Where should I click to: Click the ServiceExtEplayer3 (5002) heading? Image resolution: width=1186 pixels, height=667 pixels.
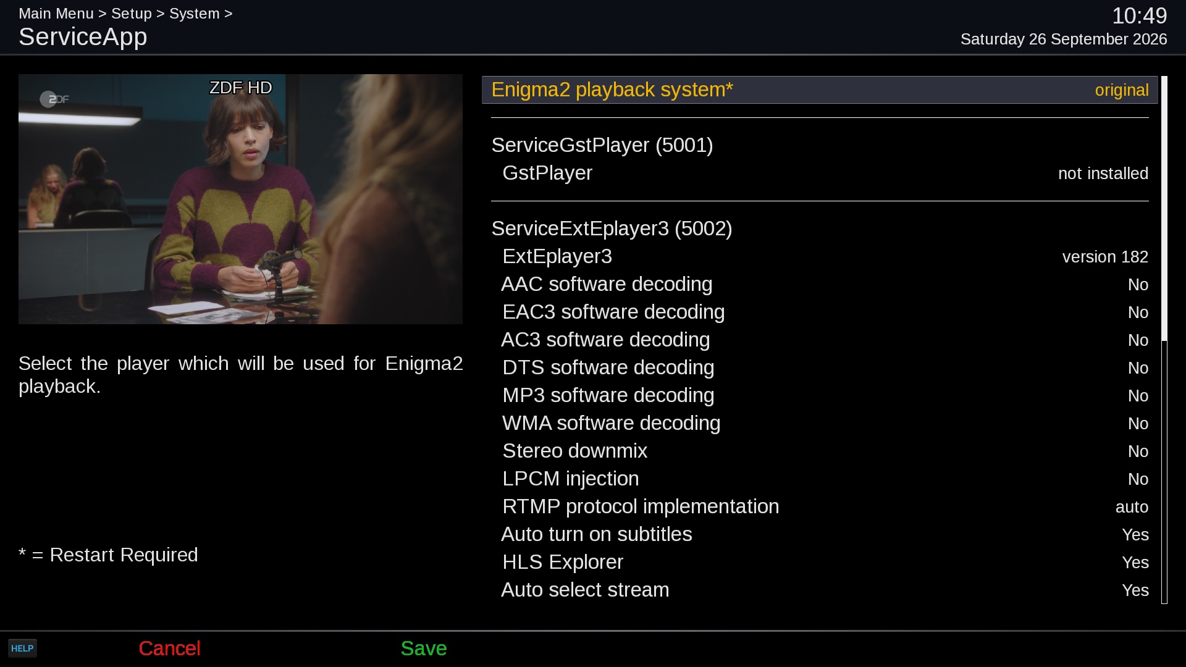pos(612,229)
